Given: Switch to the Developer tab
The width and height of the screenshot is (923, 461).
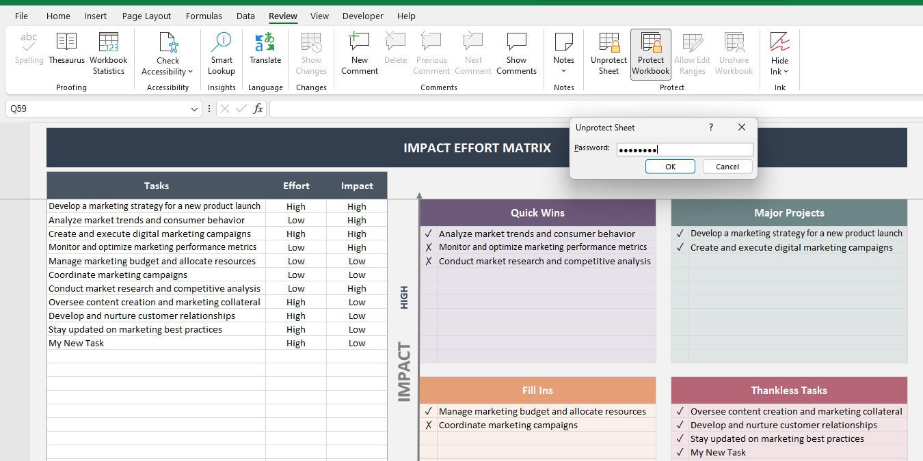Looking at the screenshot, I should 362,16.
